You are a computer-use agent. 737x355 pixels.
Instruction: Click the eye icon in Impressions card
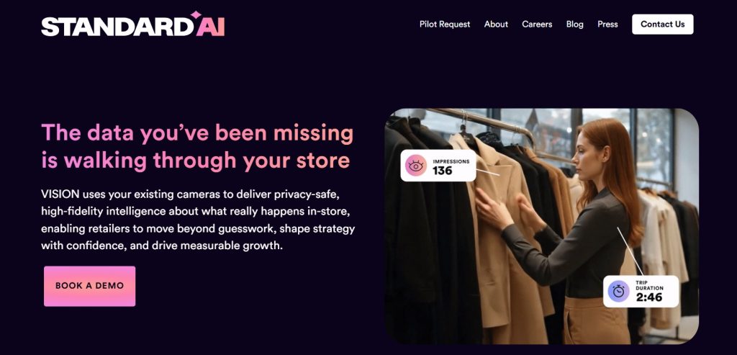point(416,166)
